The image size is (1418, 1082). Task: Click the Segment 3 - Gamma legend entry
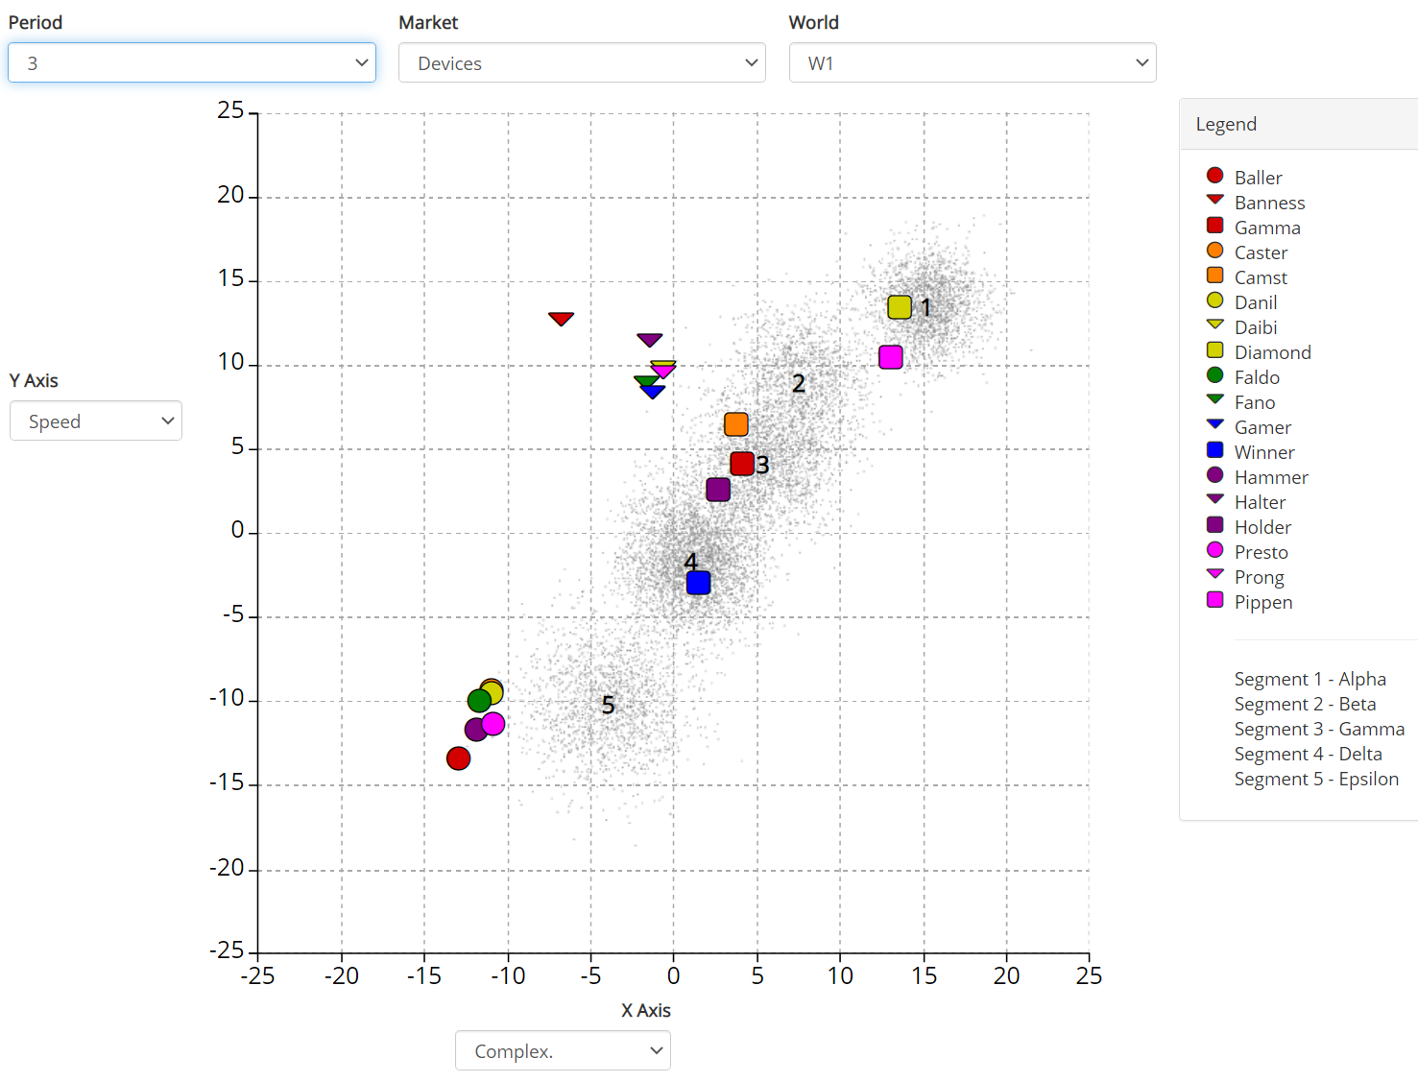click(x=1319, y=729)
